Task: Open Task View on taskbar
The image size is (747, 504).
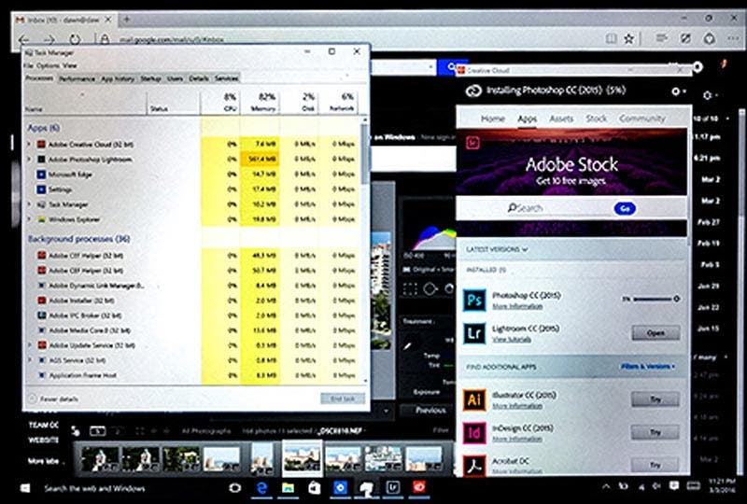Action: [x=235, y=488]
